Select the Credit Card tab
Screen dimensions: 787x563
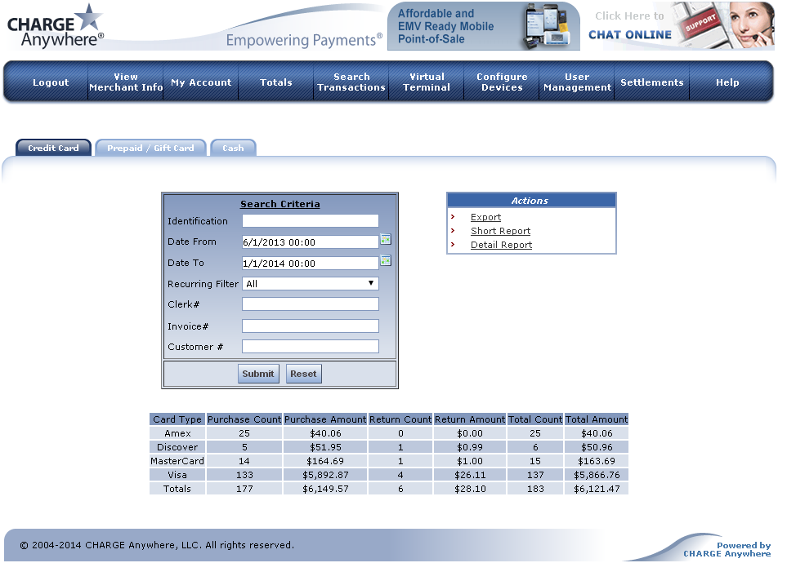tap(54, 148)
